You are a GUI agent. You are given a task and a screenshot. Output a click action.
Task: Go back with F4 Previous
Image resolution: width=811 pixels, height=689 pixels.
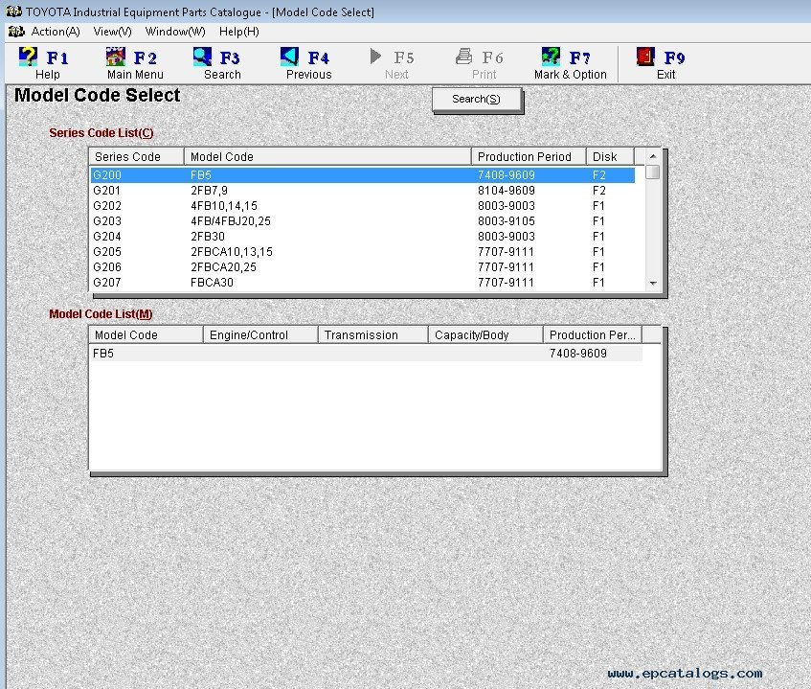[308, 63]
